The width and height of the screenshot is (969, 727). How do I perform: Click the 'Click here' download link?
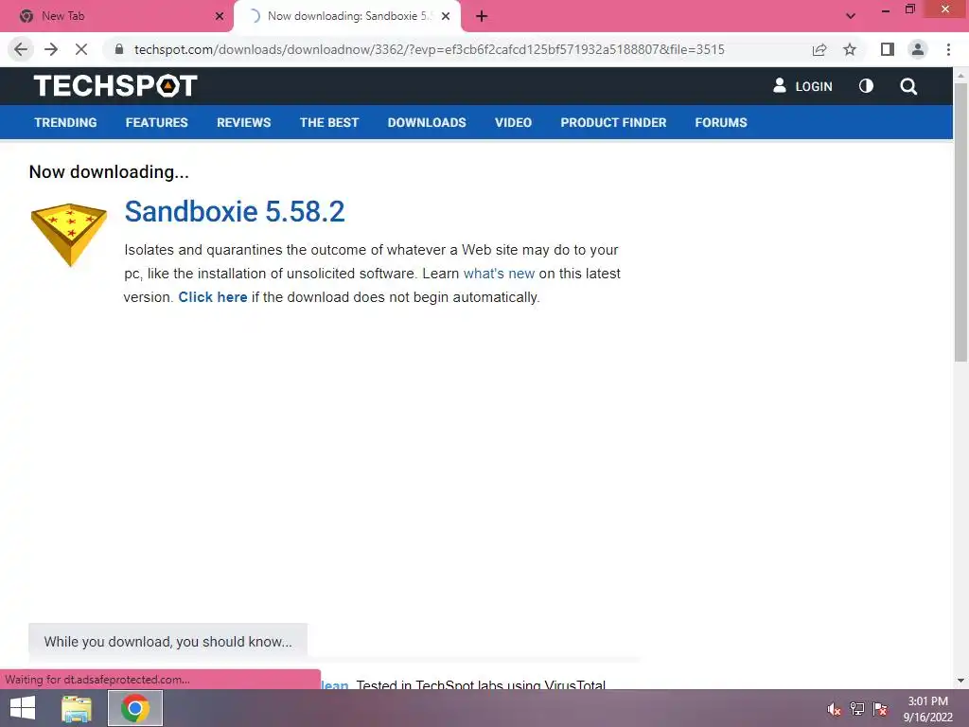click(213, 297)
